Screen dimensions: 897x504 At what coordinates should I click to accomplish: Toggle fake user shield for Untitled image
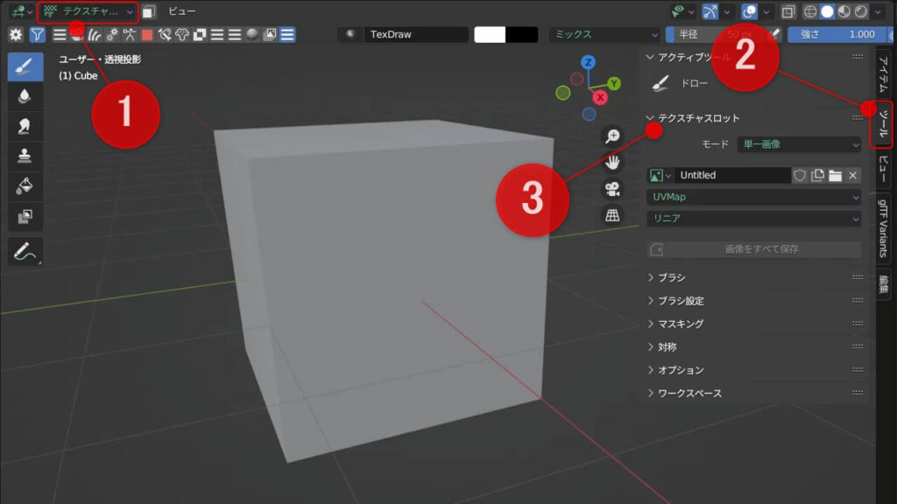(800, 175)
